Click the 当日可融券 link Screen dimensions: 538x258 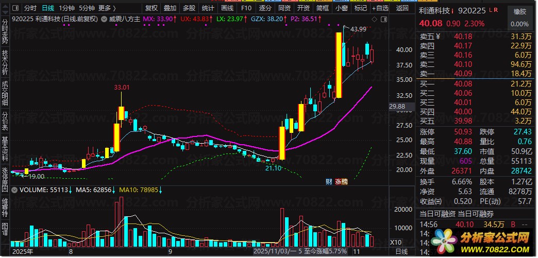tap(476, 214)
